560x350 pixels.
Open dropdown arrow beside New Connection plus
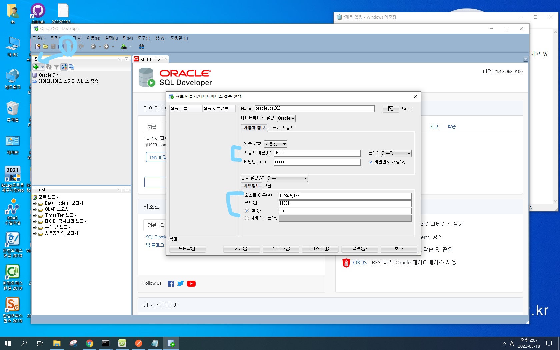43,67
